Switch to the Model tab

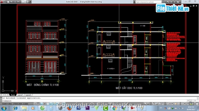click(13, 95)
